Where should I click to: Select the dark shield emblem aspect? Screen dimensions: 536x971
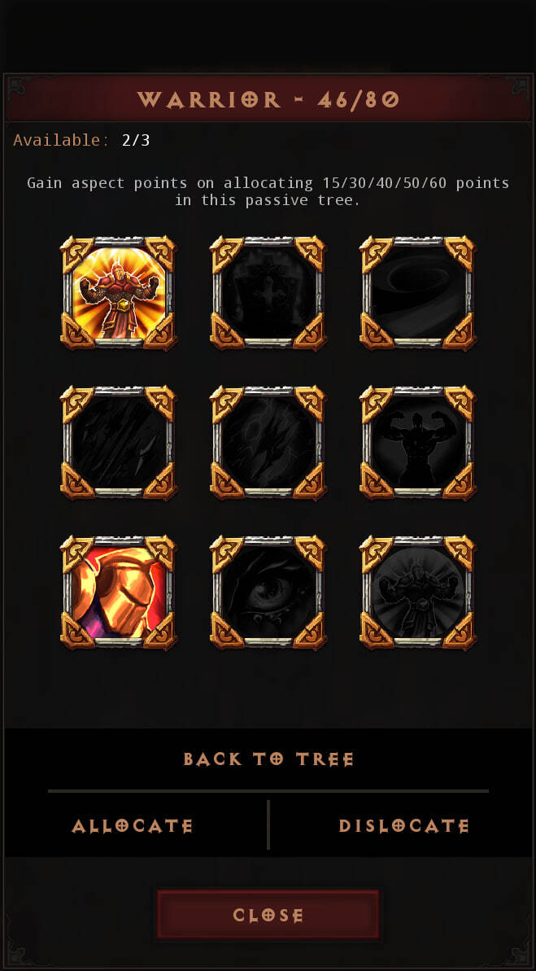(268, 293)
